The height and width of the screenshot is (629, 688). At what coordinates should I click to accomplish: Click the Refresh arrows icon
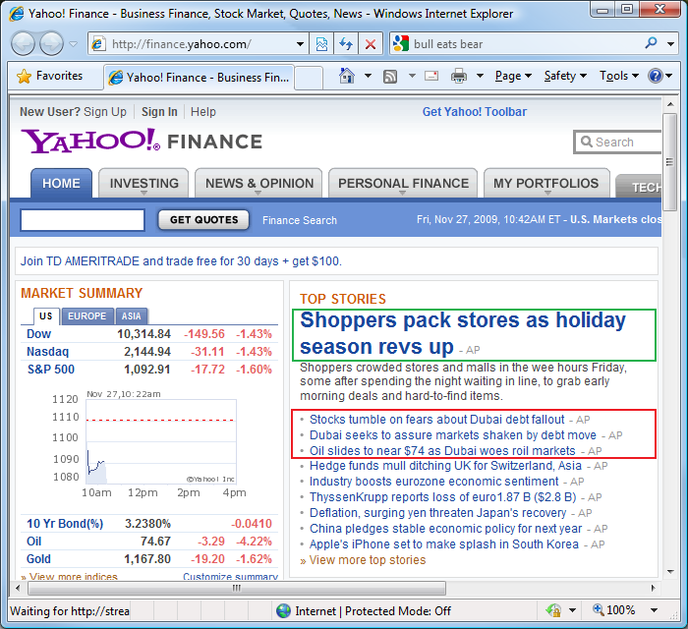[346, 44]
